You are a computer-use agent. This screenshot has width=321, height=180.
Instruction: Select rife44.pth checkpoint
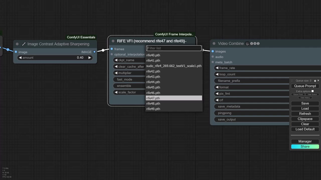[174, 82]
